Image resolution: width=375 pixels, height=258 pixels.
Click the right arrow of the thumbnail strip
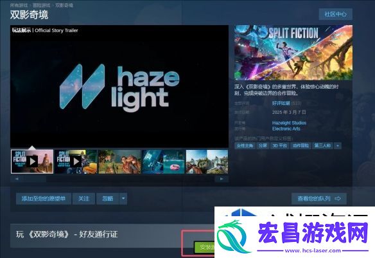(222, 179)
